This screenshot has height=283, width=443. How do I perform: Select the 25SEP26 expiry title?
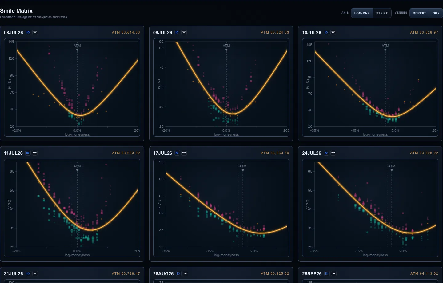[x=312, y=273]
